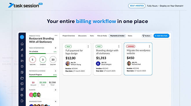
Task: Click the Full payment for logo design title
Action: pos(74,52)
